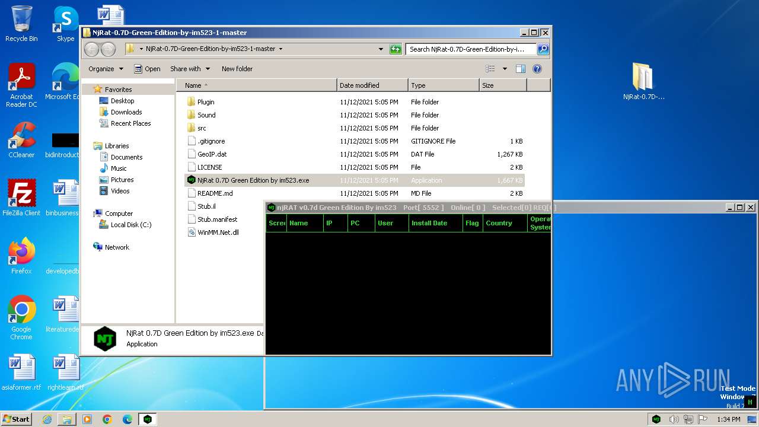Open the Google Chrome desktop shortcut
The width and height of the screenshot is (759, 427).
click(x=21, y=318)
